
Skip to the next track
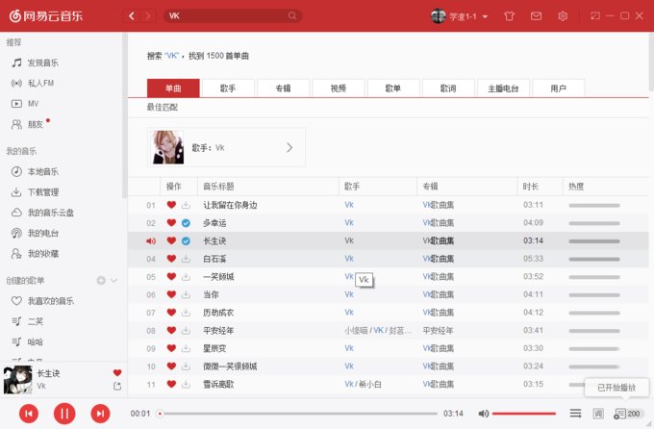tap(100, 414)
